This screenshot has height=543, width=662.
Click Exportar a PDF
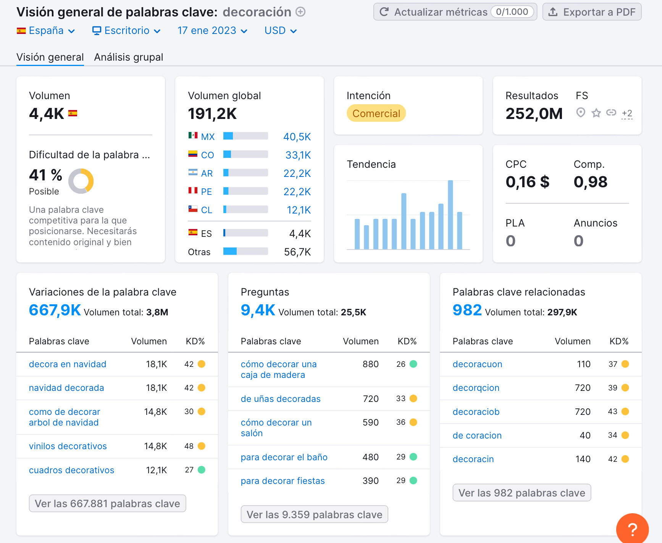(x=592, y=12)
